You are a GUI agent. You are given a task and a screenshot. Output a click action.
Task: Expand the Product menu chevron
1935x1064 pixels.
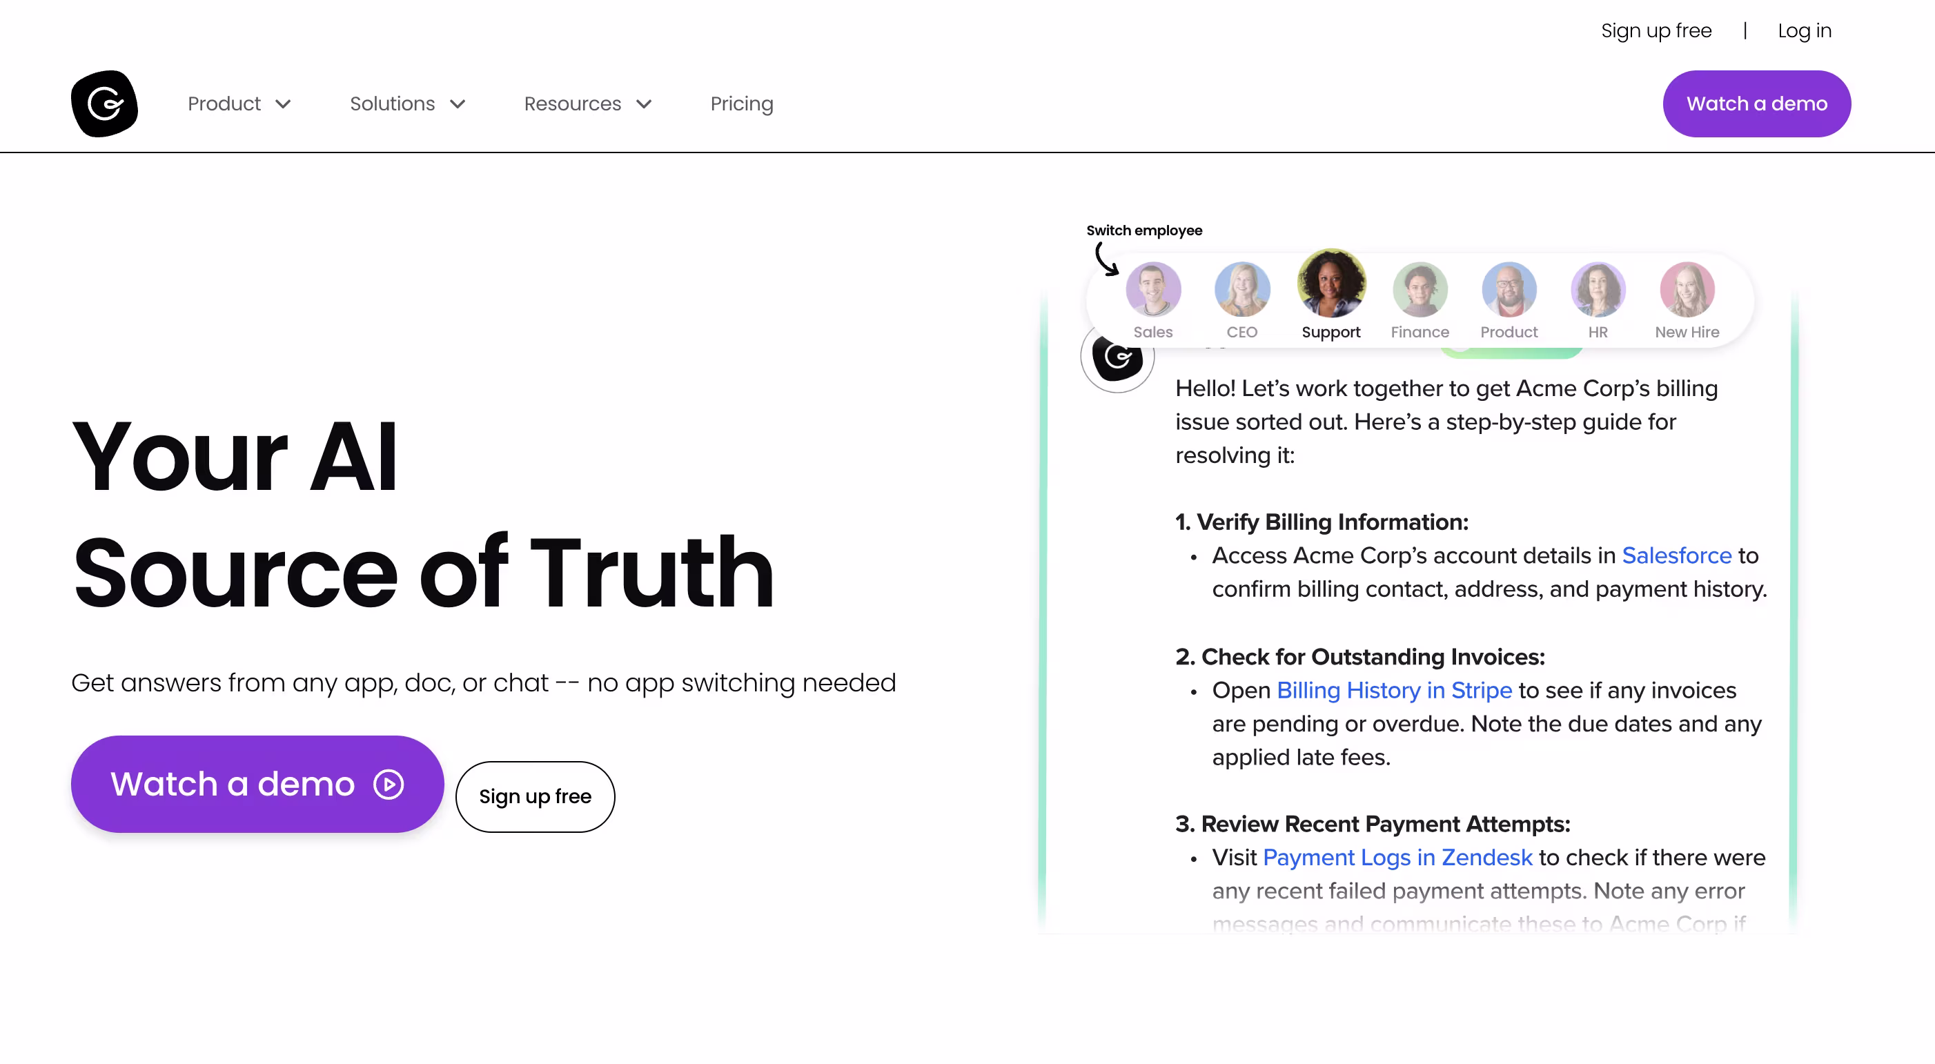[x=283, y=104]
